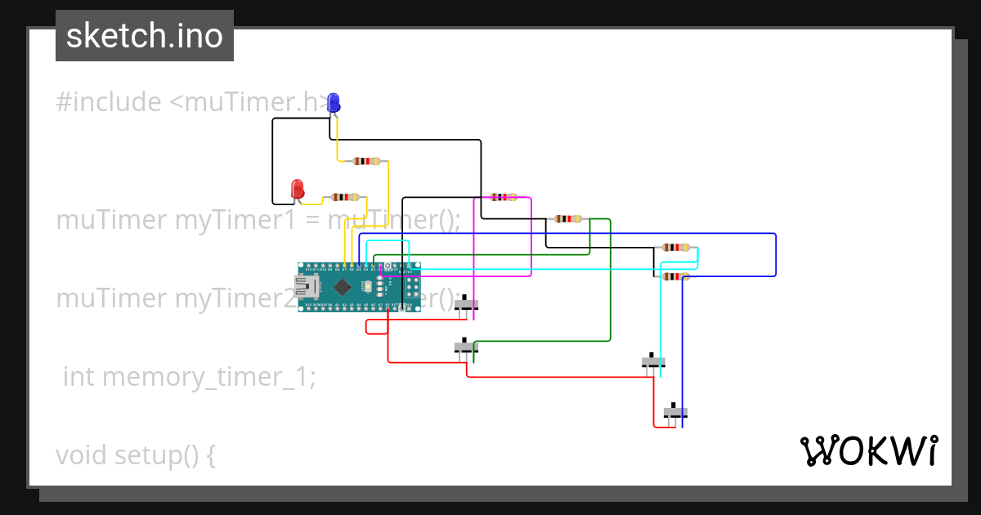This screenshot has height=515, width=981.
Task: Select the resistor on the magenta wire
Action: [503, 197]
